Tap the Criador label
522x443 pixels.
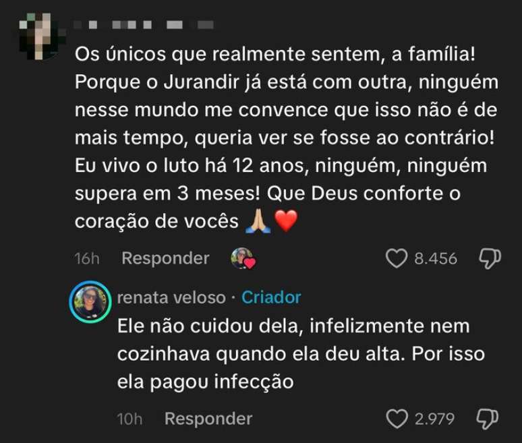pos(271,297)
